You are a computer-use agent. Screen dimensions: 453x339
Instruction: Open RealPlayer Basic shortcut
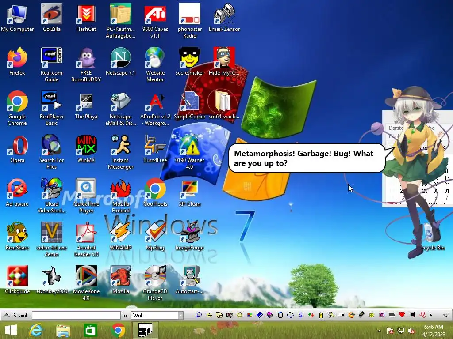[x=51, y=109]
